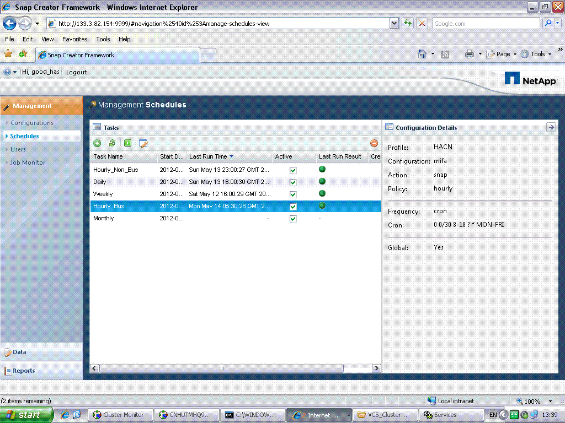Open the Data section icon
Viewport: 565px width, 423px height.
[8, 352]
